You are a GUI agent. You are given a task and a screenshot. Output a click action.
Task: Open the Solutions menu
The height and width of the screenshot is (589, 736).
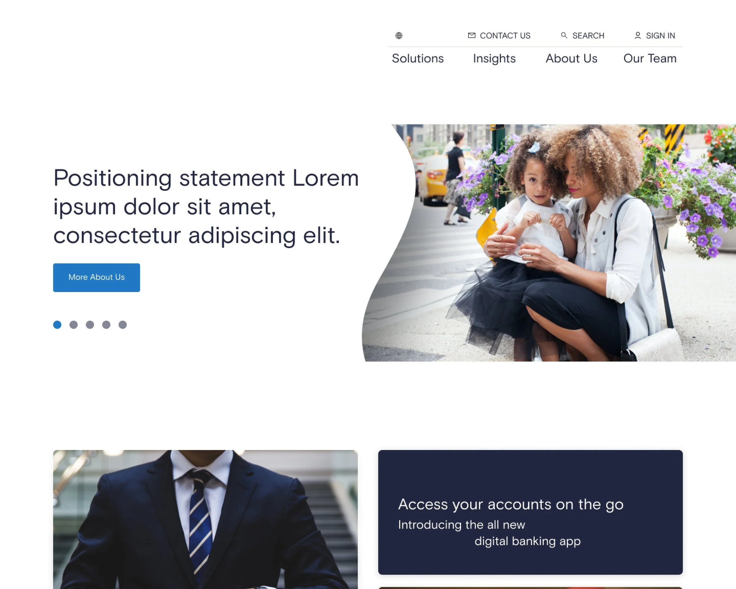[x=417, y=58]
